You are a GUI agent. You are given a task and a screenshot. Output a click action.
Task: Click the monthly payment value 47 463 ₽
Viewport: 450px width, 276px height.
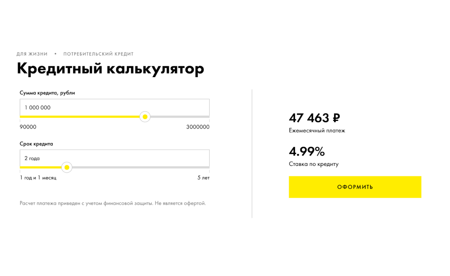point(315,118)
